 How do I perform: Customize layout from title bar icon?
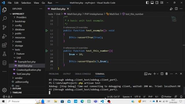coord(162,3)
